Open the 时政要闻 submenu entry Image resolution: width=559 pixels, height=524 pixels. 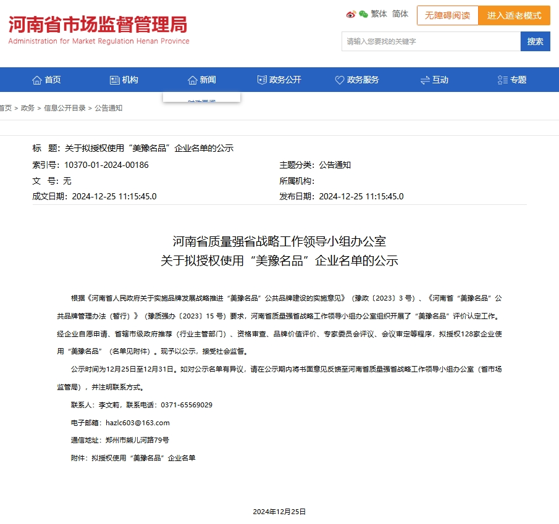pyautogui.click(x=201, y=100)
